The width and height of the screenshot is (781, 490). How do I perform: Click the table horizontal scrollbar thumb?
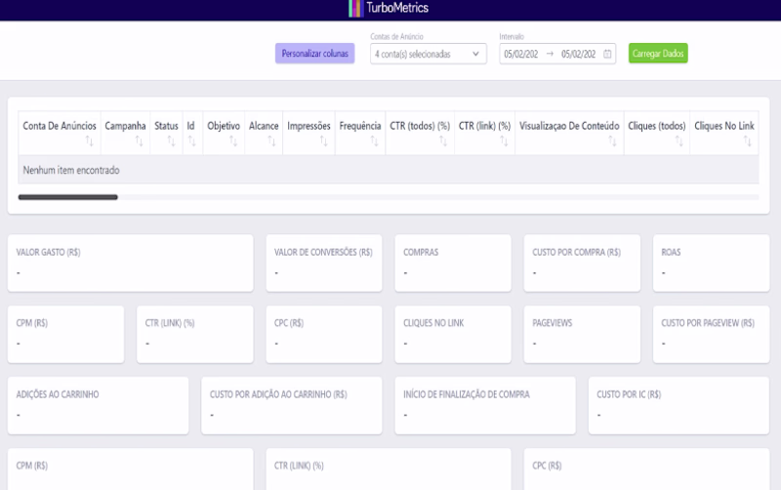pos(67,197)
